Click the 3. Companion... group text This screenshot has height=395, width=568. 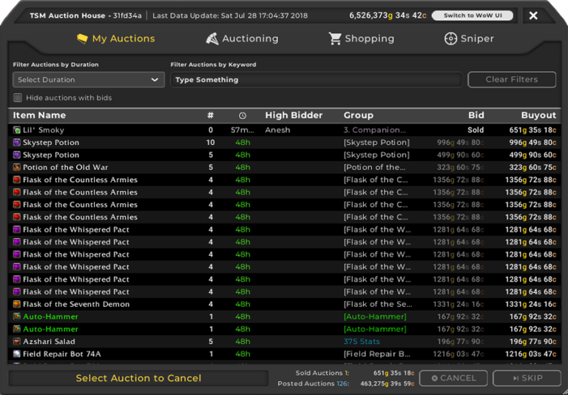[x=374, y=130]
